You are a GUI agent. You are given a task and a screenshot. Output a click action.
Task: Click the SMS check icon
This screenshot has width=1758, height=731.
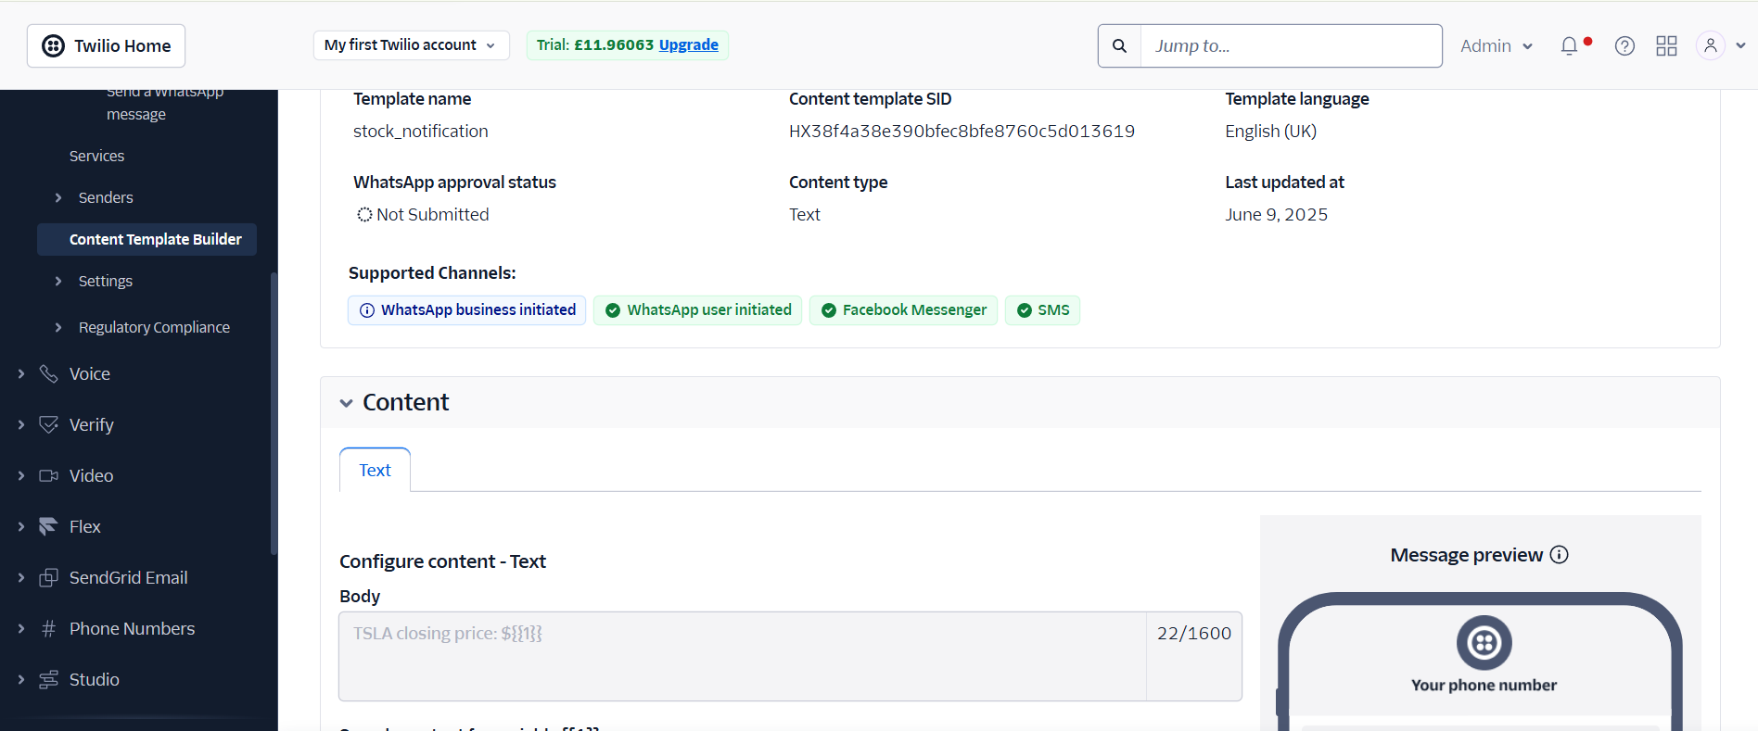point(1025,310)
